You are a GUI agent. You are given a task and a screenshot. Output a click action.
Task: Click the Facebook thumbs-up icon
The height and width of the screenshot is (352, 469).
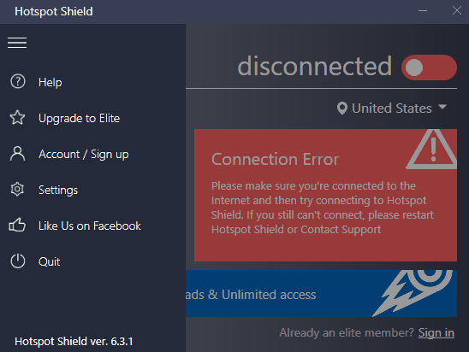[17, 225]
